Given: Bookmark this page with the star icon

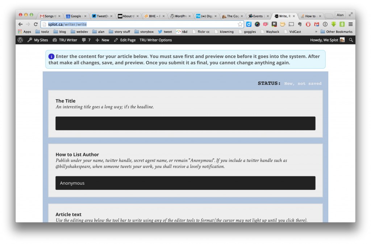Looking at the screenshot, I should pyautogui.click(x=240, y=24).
